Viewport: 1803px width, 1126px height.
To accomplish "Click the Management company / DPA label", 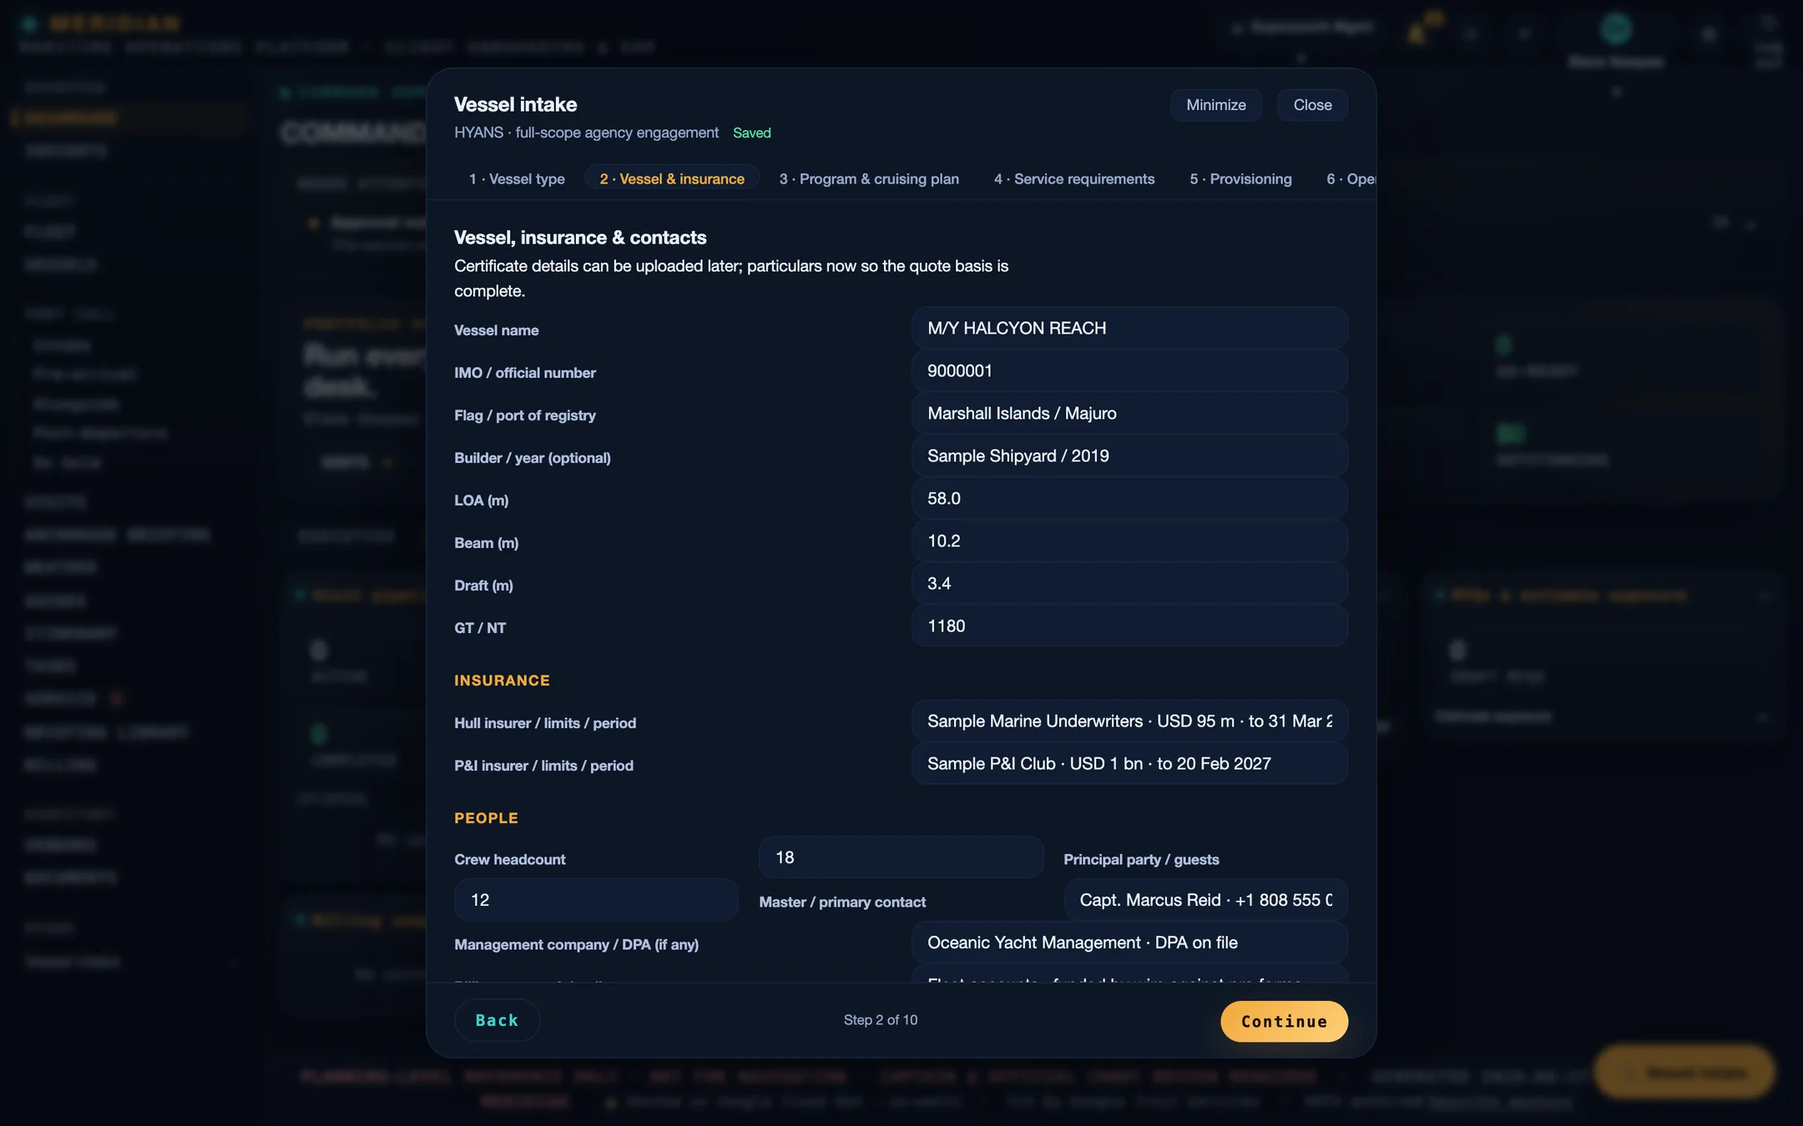I will tap(576, 944).
